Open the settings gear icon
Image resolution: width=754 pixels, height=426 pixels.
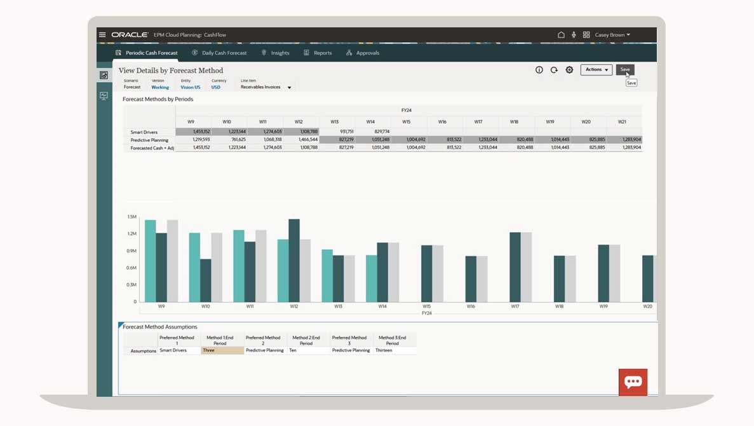point(569,70)
